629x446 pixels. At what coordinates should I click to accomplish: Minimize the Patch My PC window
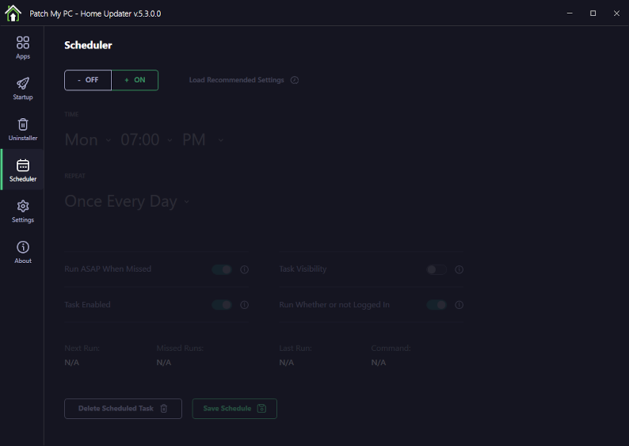pyautogui.click(x=570, y=13)
